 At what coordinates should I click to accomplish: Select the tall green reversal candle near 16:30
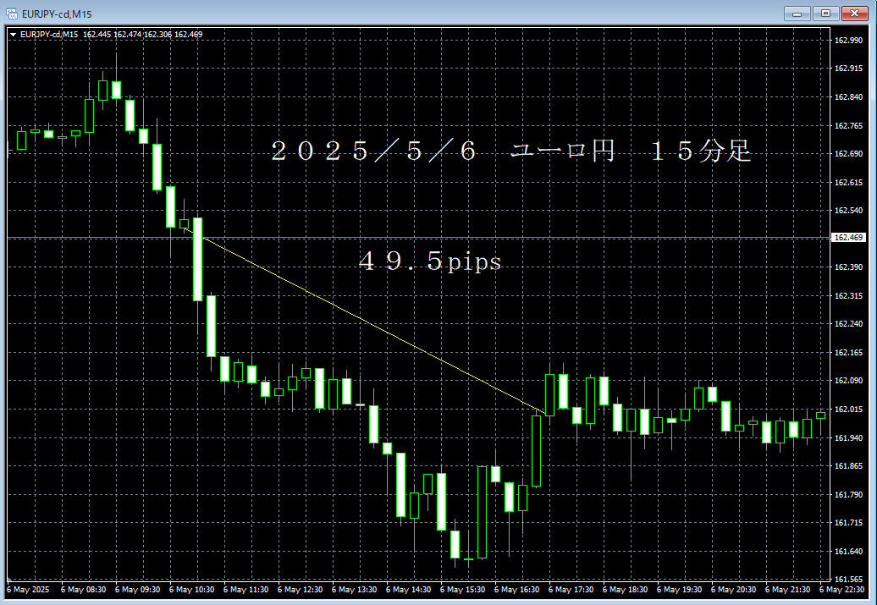(x=537, y=448)
